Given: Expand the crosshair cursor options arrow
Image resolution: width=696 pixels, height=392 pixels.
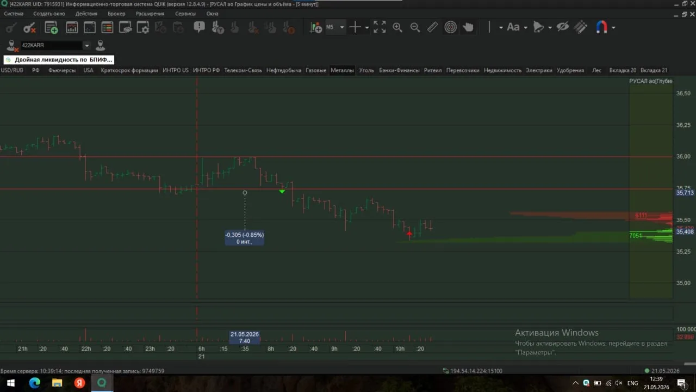Looking at the screenshot, I should coord(367,27).
